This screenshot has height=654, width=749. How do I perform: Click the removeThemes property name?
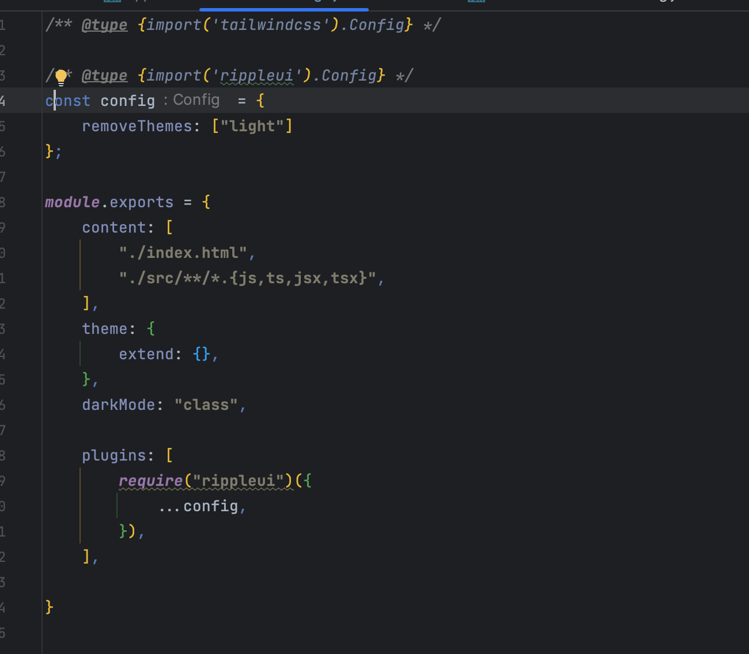[x=137, y=126]
